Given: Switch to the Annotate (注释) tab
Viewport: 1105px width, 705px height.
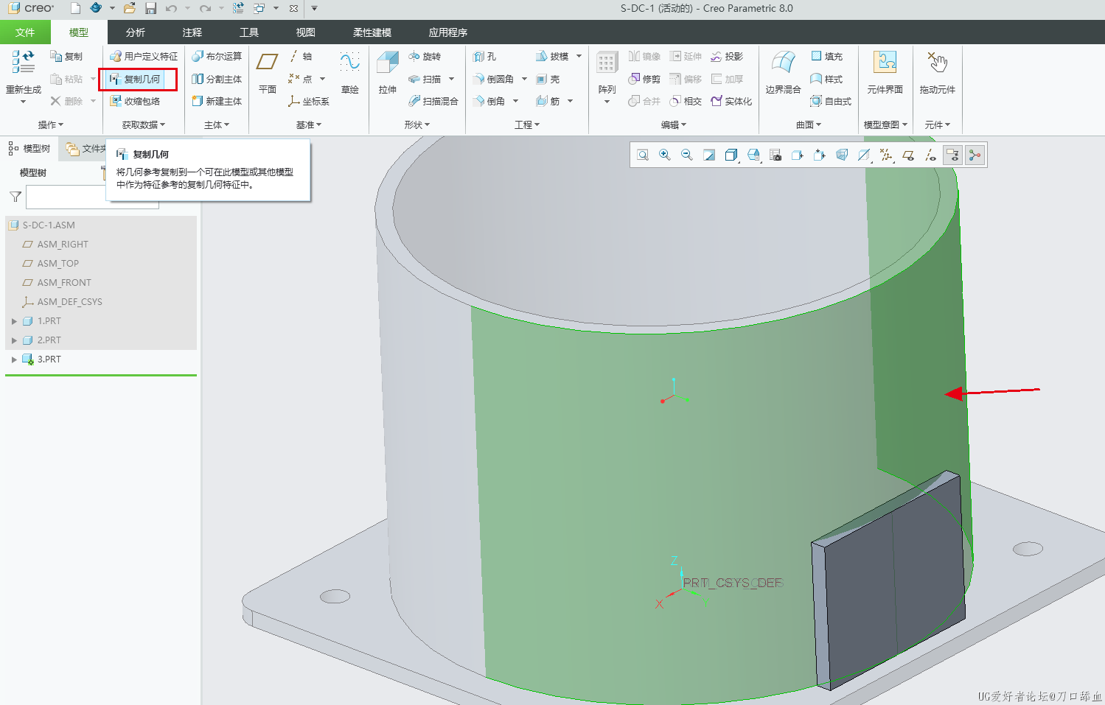Looking at the screenshot, I should [192, 32].
